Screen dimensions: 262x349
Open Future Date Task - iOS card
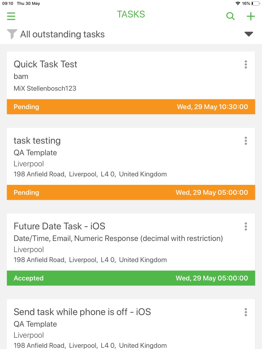coord(60,226)
